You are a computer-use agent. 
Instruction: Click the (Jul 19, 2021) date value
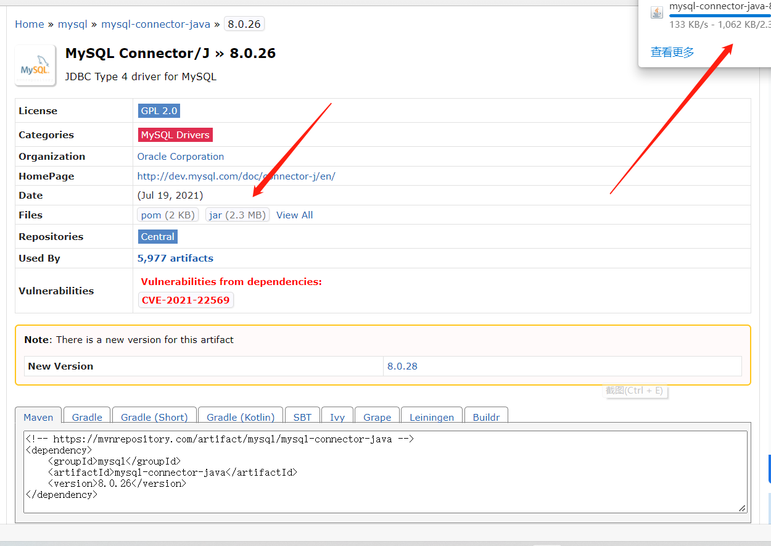[x=170, y=196]
